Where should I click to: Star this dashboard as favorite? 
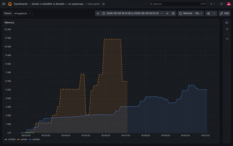pos(103,4)
